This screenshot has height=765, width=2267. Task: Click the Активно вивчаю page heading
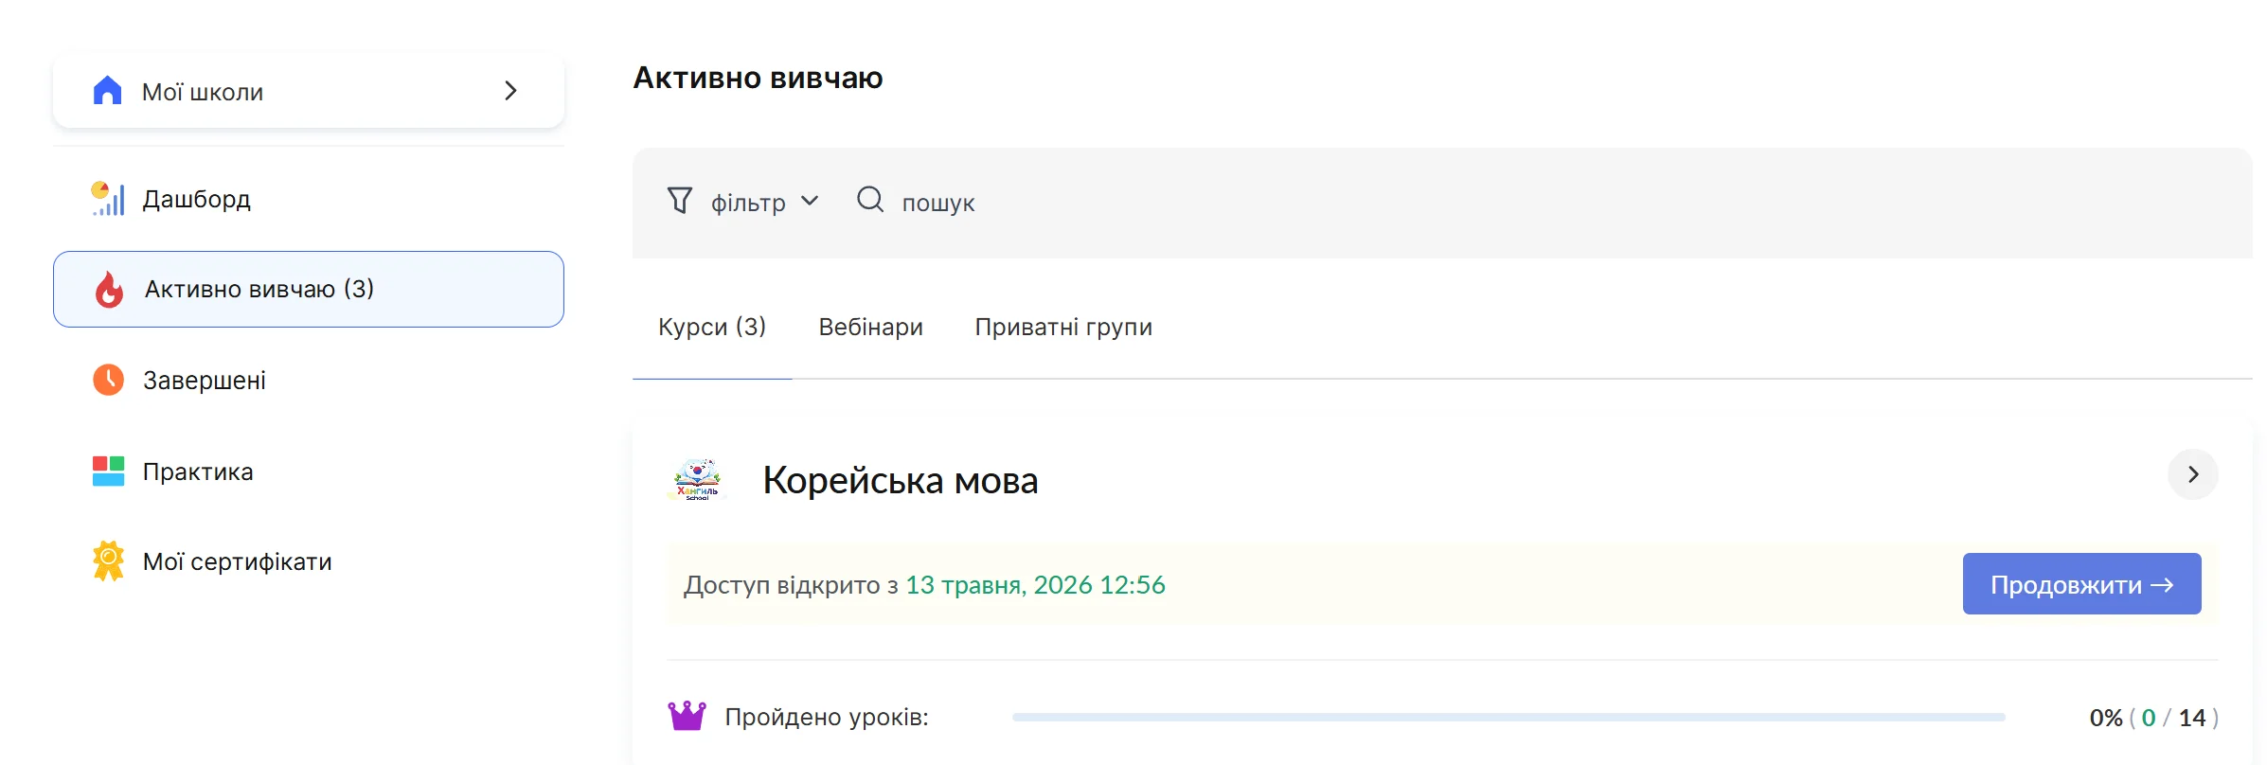pyautogui.click(x=758, y=78)
